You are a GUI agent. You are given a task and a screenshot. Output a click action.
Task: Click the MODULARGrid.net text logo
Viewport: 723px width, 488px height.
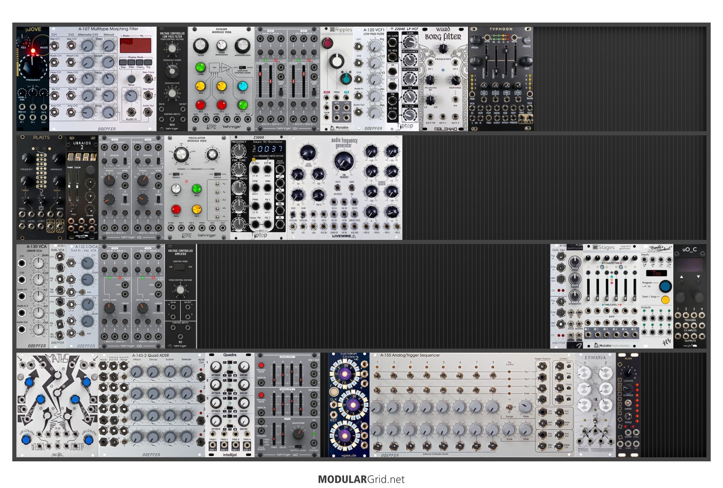(x=361, y=479)
